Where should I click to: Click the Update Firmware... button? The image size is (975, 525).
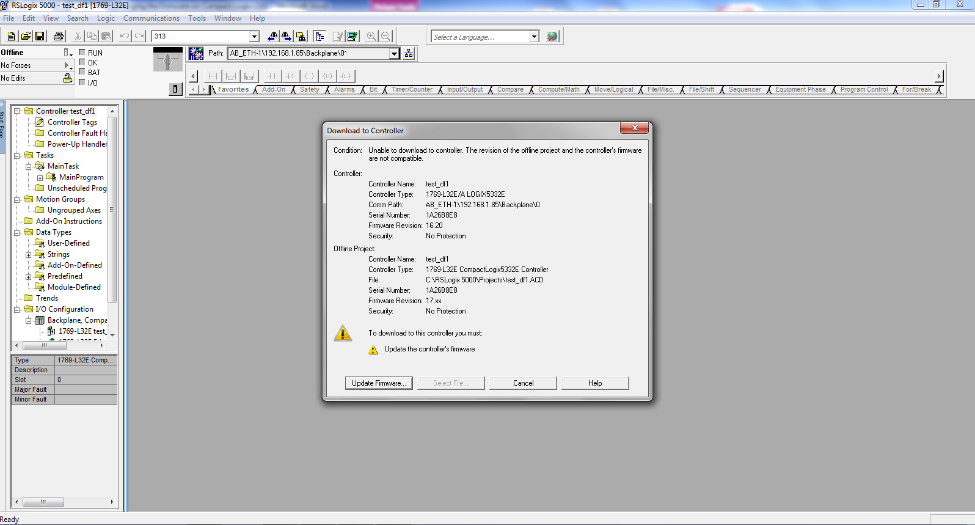tap(379, 383)
